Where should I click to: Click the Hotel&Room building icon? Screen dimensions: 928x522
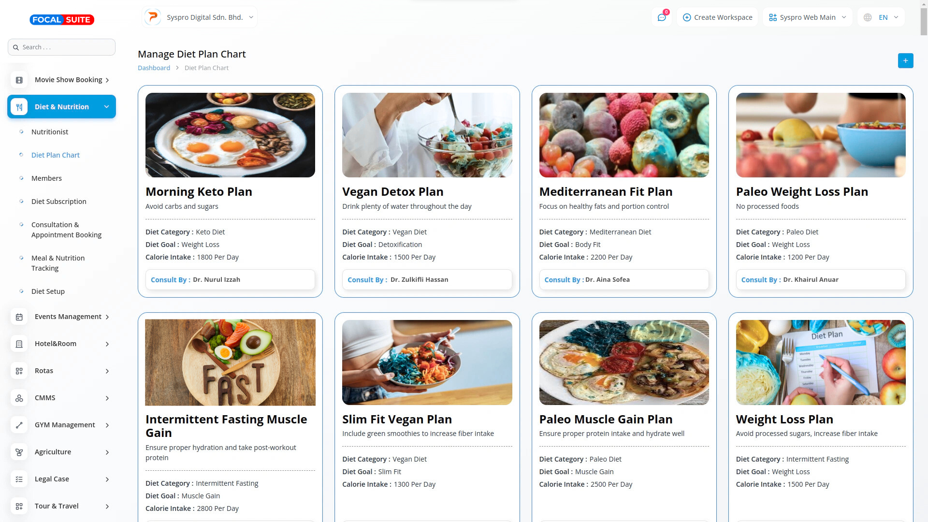[x=19, y=344]
